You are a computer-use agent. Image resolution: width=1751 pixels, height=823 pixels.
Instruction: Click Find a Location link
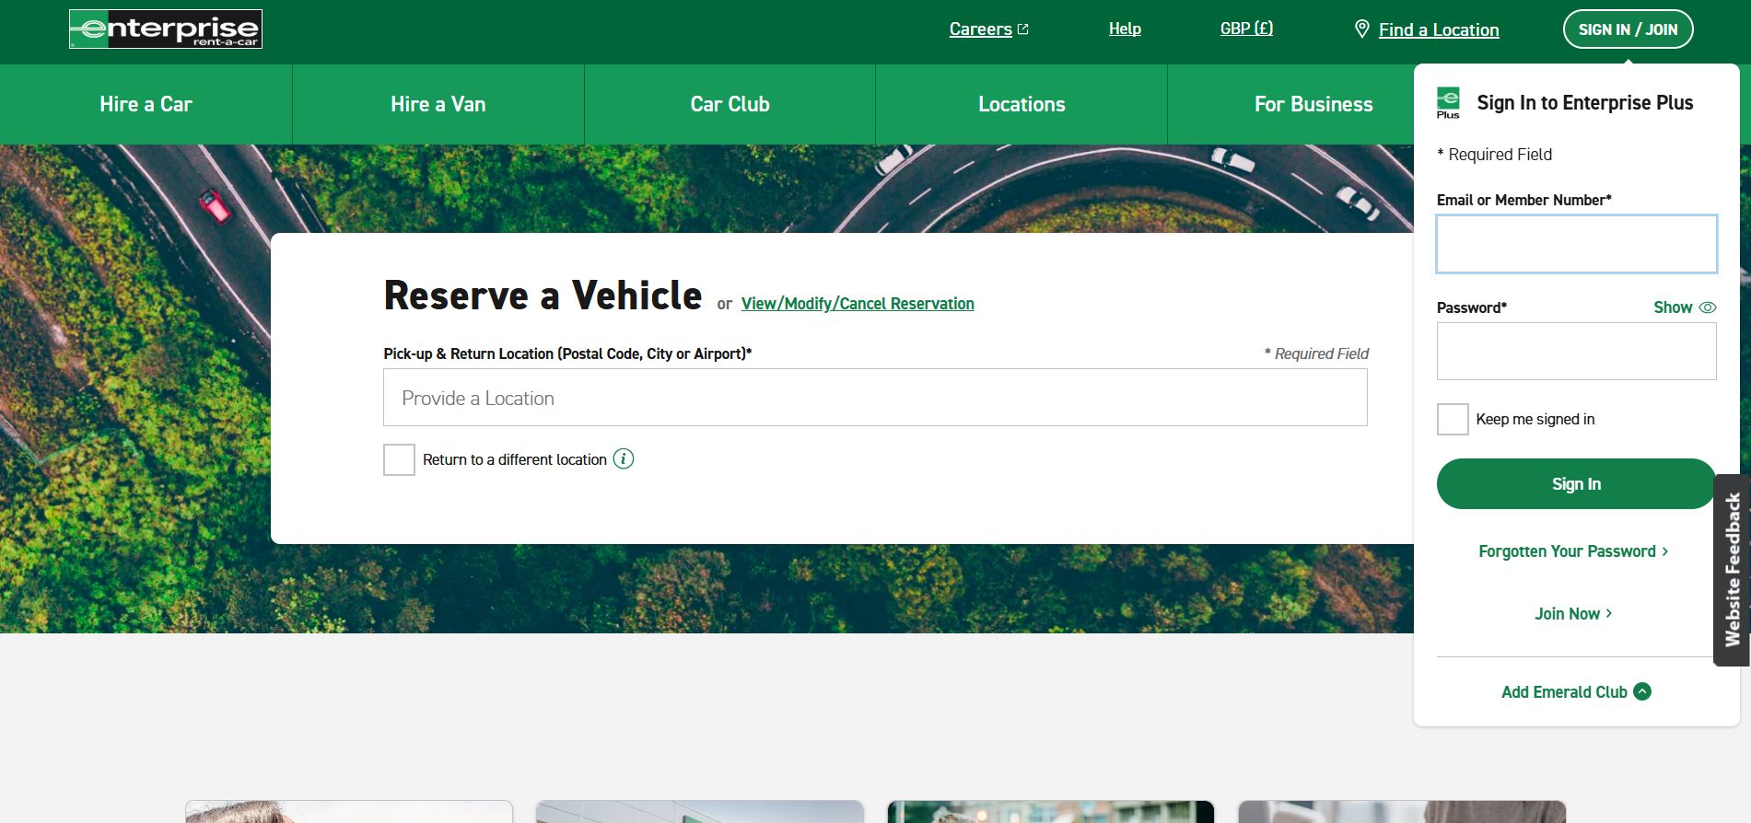tap(1439, 29)
